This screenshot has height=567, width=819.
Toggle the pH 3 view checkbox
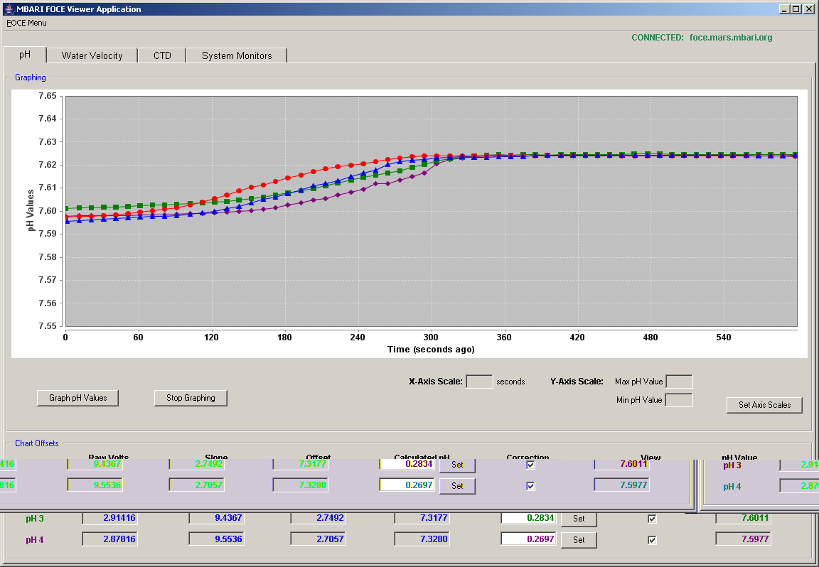click(652, 519)
